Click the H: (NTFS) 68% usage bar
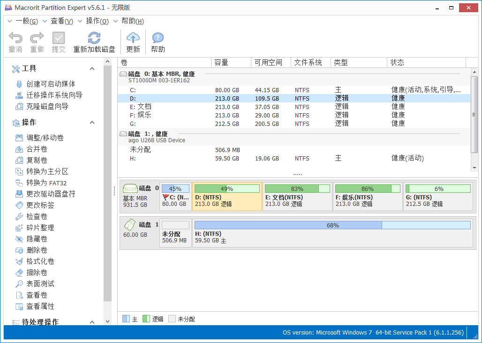The height and width of the screenshot is (343, 482). pos(332,226)
